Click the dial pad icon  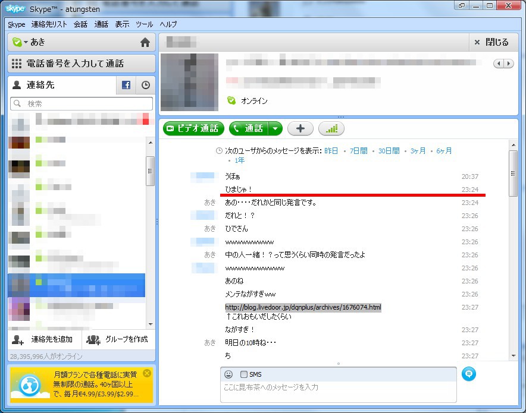click(x=17, y=64)
